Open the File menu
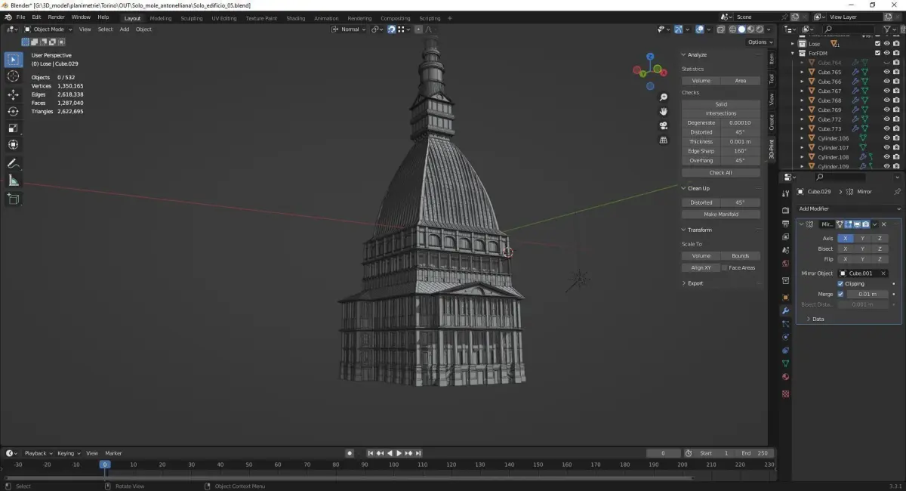The height and width of the screenshot is (491, 906). [20, 17]
